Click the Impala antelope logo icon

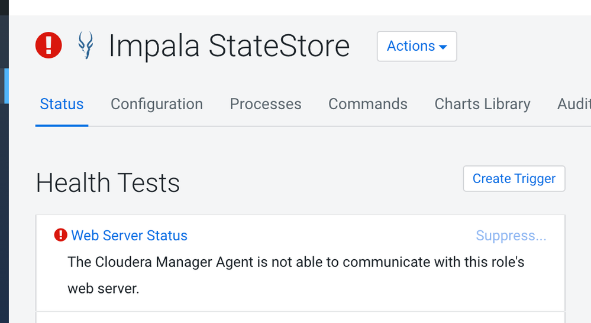coord(86,46)
